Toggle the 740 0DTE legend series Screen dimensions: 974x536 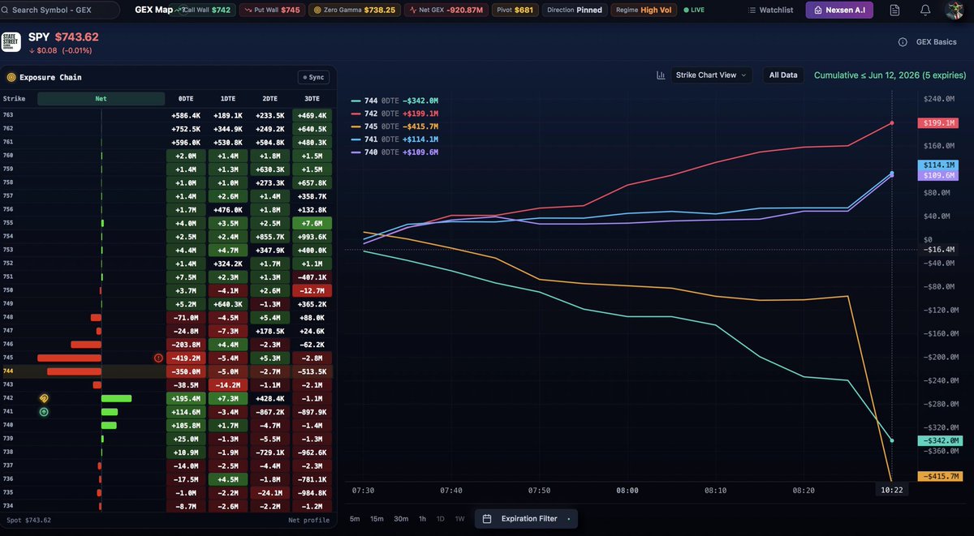click(394, 152)
